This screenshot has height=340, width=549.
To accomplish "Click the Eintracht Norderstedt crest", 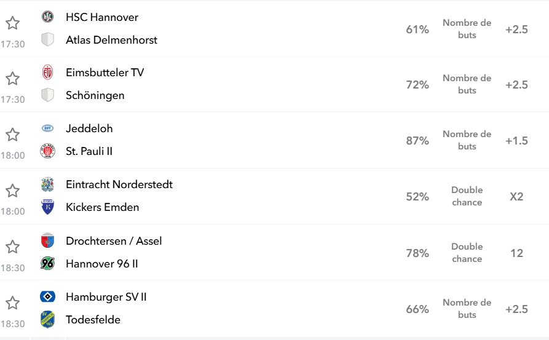I will pos(47,184).
